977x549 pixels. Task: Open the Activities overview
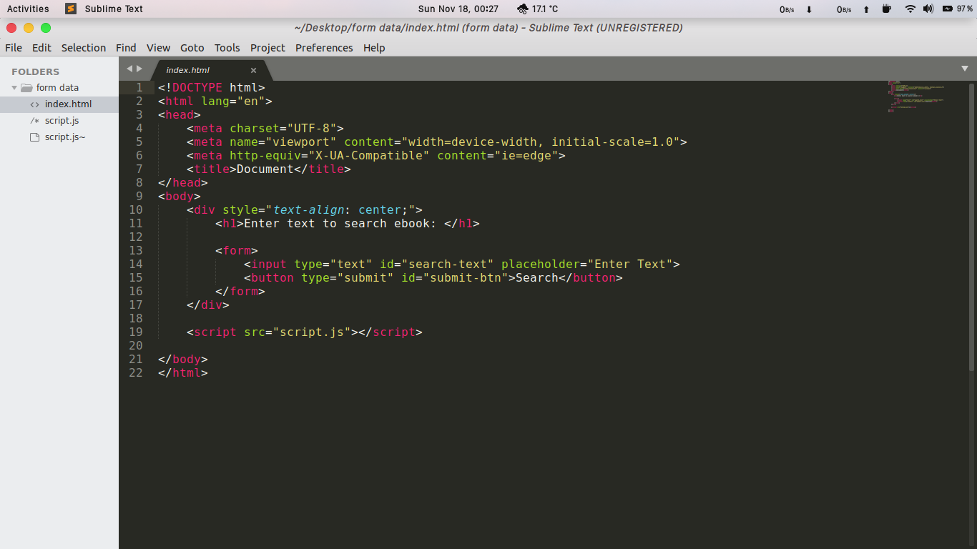pos(28,9)
